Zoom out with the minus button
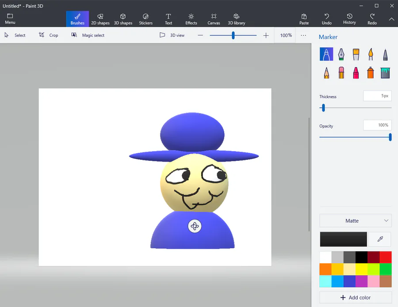Screen dimensions: 398x307 [x=200, y=35]
